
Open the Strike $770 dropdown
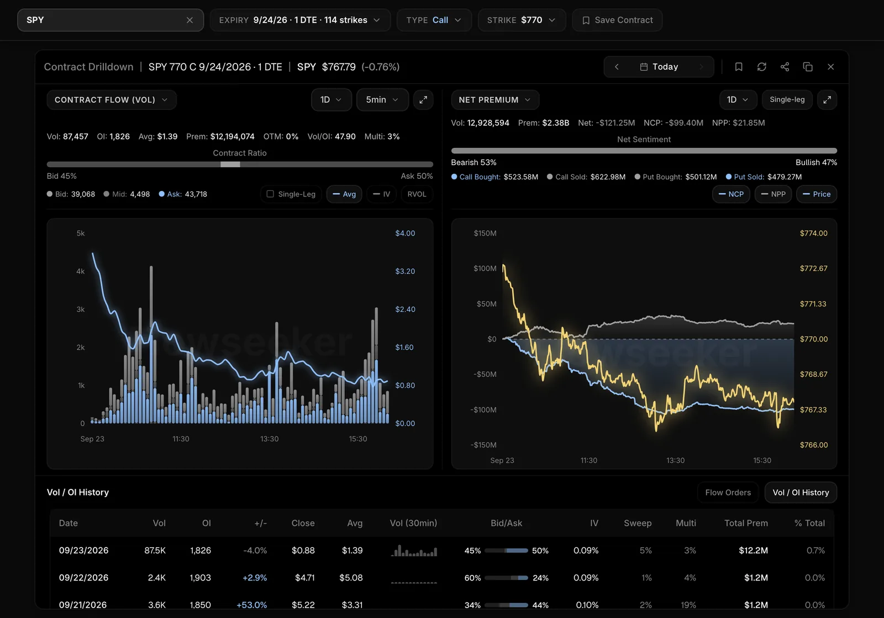[522, 20]
